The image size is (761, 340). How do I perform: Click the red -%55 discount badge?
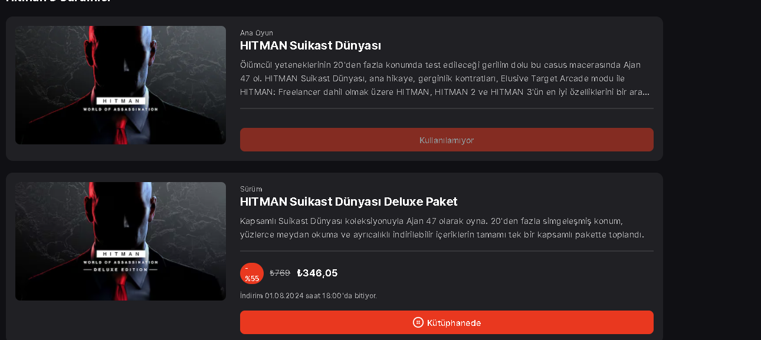252,274
